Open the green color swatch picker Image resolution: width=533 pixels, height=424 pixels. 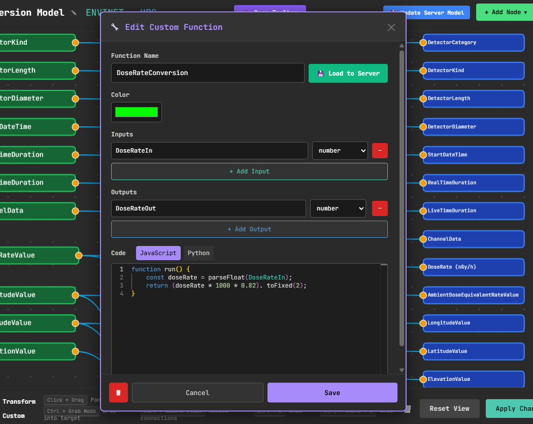(137, 112)
